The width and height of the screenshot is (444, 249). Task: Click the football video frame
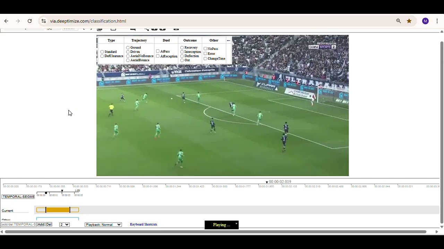pyautogui.click(x=222, y=105)
